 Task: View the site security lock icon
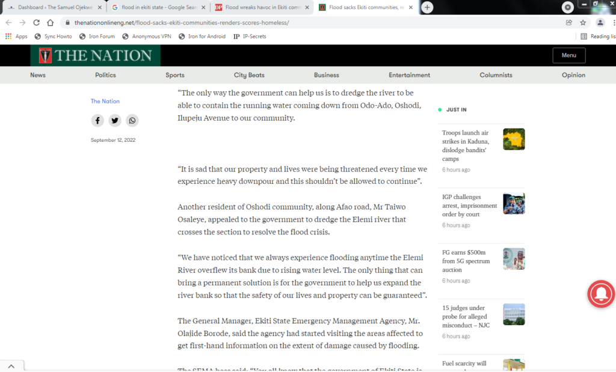67,23
